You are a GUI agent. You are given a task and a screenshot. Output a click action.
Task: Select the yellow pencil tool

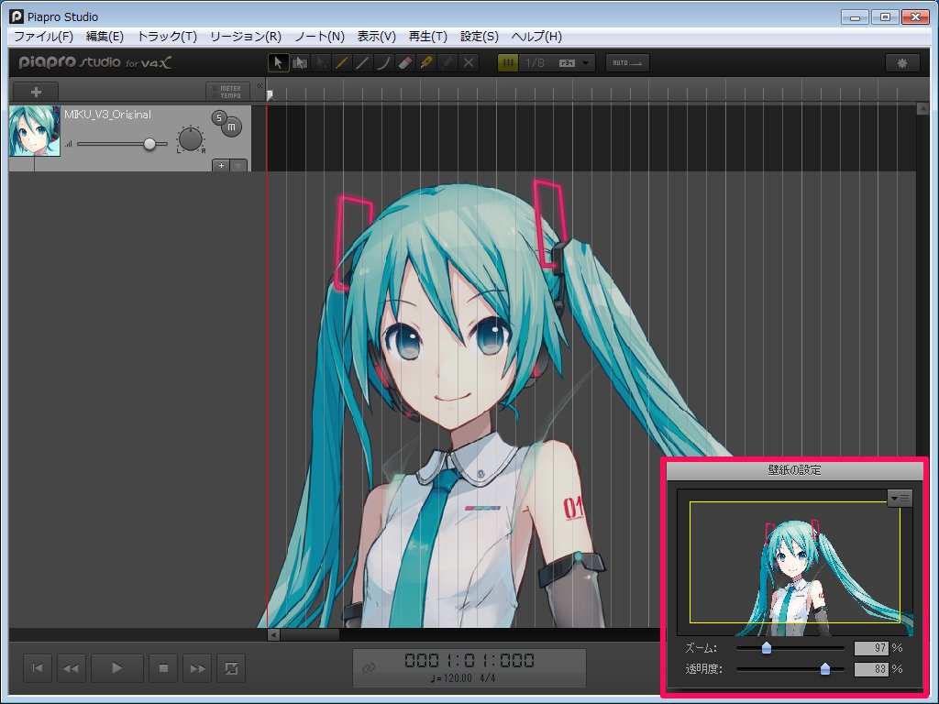[341, 63]
